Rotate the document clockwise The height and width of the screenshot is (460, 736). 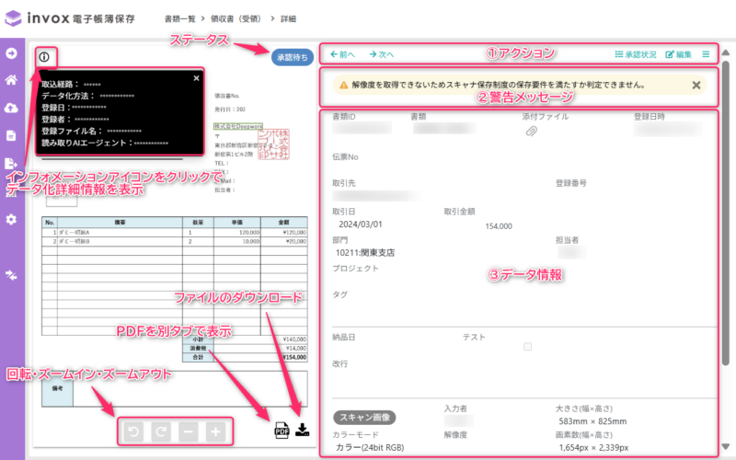(160, 431)
